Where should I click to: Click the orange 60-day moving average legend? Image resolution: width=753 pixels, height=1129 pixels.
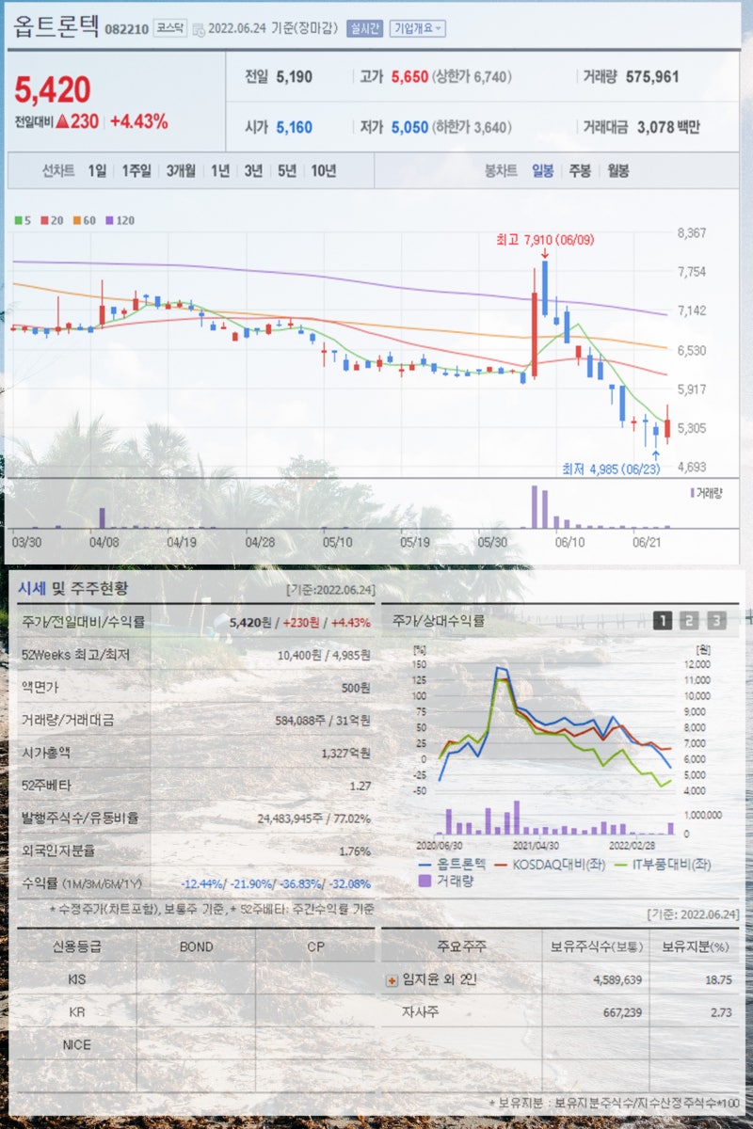point(84,220)
